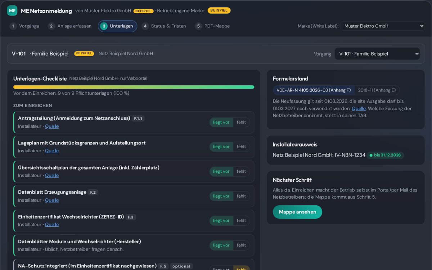
Task: Click the BEISPIEL badge beside Familie Beispiel
Action: 84,54
